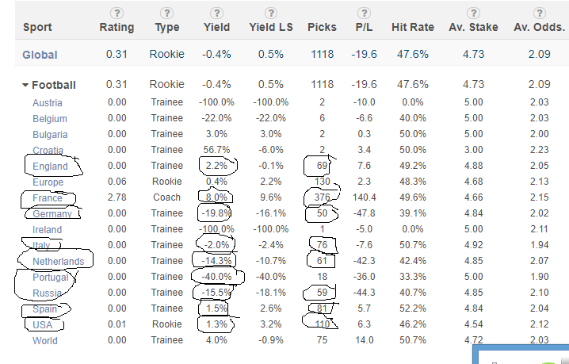
Task: Open the Global stats row link
Action: [x=40, y=55]
